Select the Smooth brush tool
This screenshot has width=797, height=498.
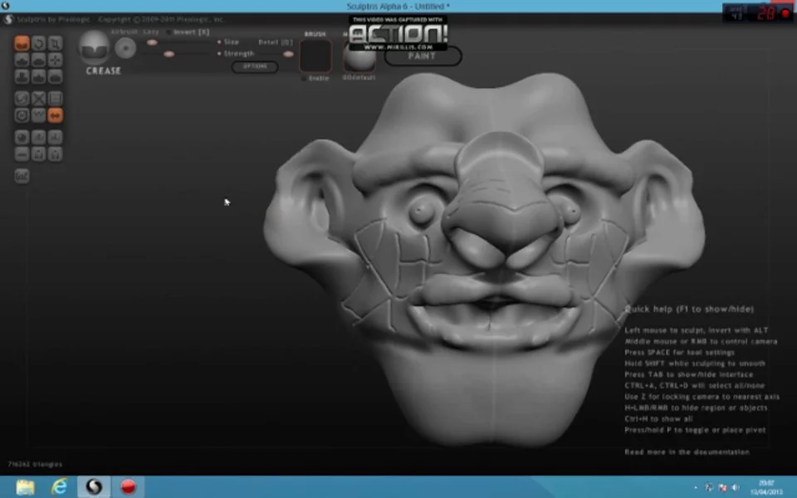pyautogui.click(x=56, y=76)
